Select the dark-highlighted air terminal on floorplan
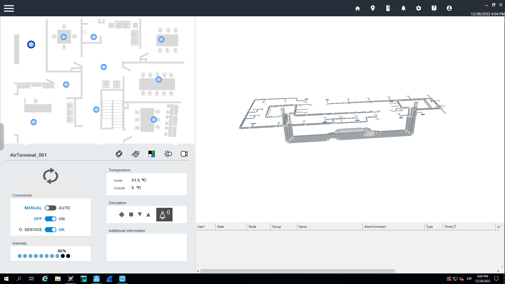The image size is (505, 284). click(31, 44)
